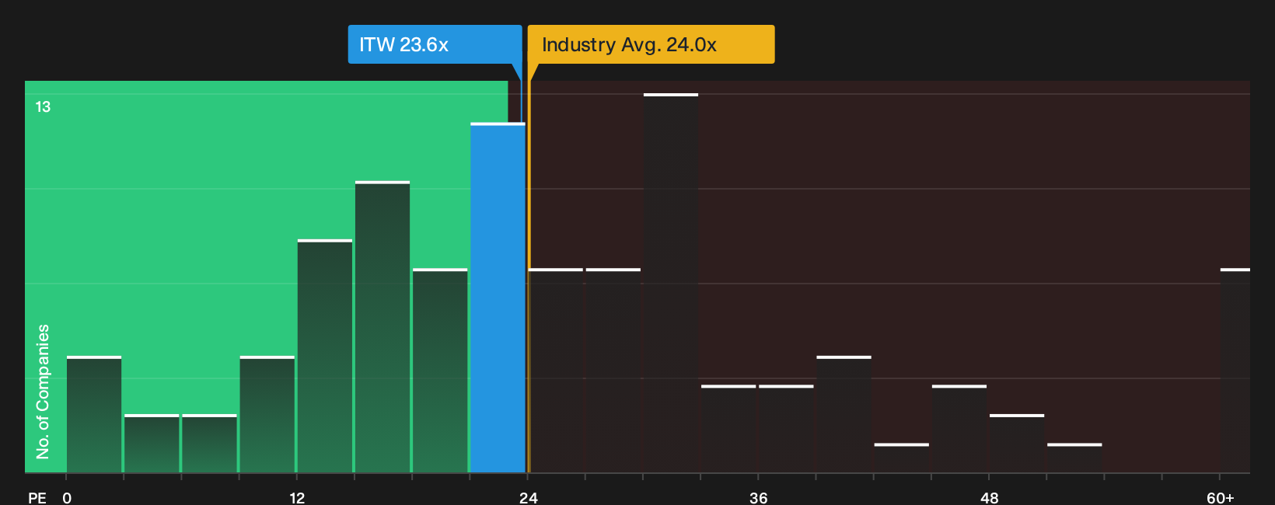
Task: Select the short bar for PE 51–54
Action: pos(1075,458)
